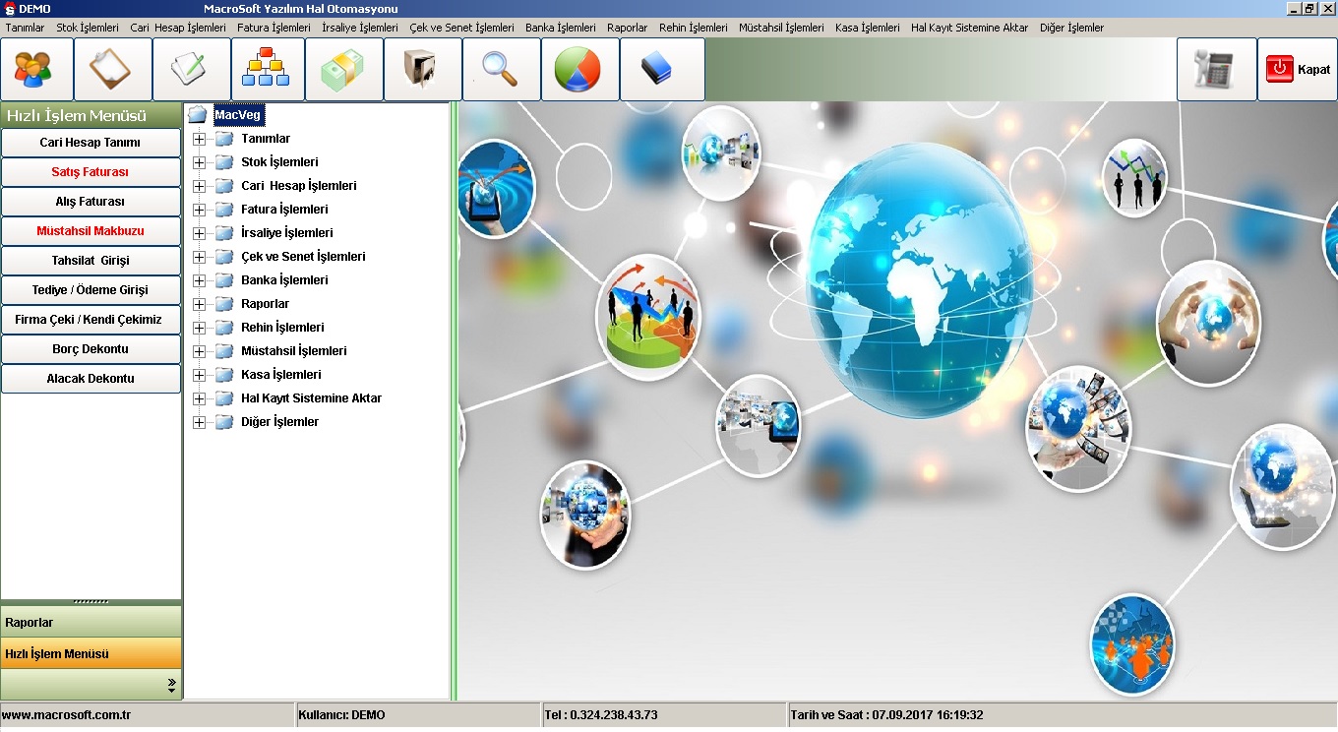Select the Raporlar item in the tree
The image size is (1338, 732).
click(265, 304)
